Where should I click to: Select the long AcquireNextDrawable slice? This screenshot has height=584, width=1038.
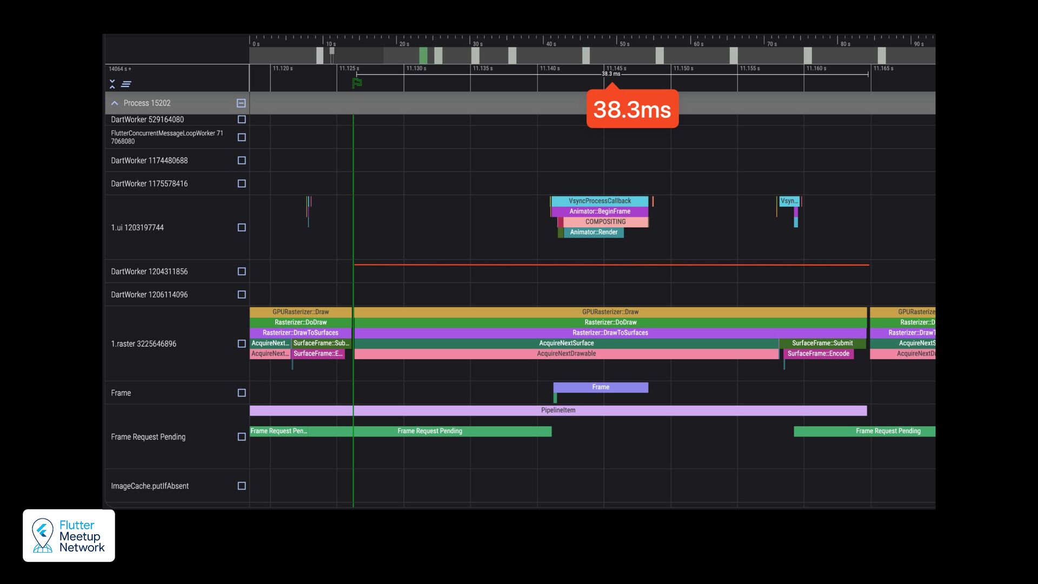tap(566, 354)
